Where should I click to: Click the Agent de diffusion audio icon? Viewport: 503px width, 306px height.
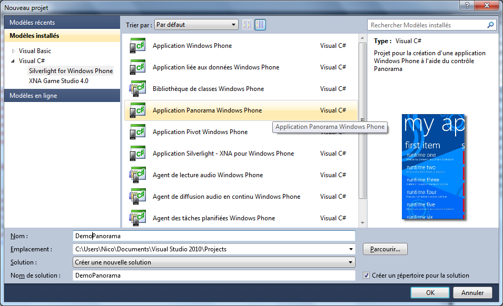(x=137, y=197)
